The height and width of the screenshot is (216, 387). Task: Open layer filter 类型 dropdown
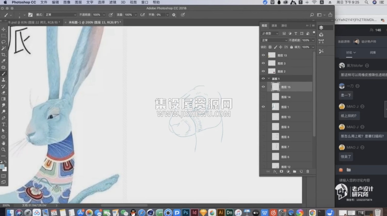click(x=270, y=33)
